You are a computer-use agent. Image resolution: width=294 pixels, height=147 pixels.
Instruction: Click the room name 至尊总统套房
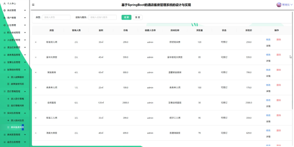click(175, 103)
